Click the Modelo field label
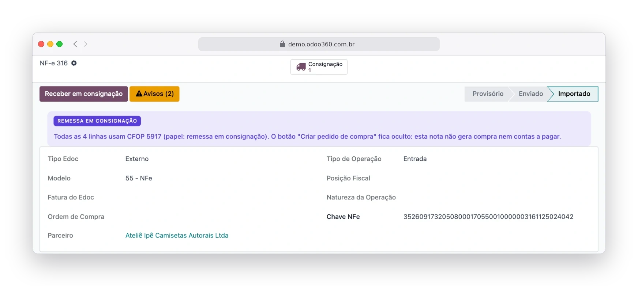This screenshot has height=286, width=638. [59, 178]
